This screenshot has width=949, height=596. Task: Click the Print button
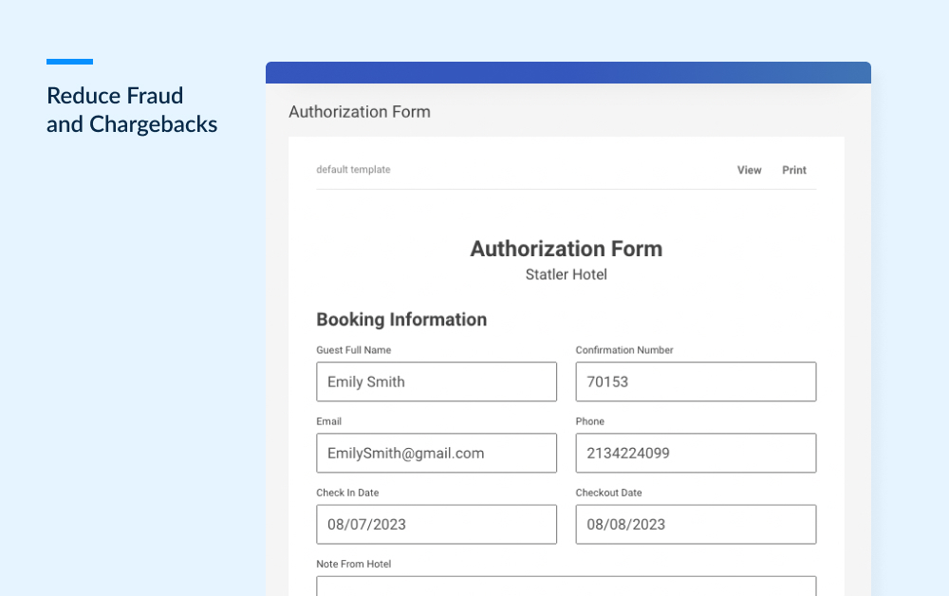(x=793, y=170)
